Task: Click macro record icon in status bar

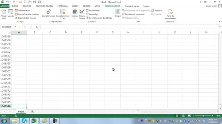Action: tap(16, 116)
